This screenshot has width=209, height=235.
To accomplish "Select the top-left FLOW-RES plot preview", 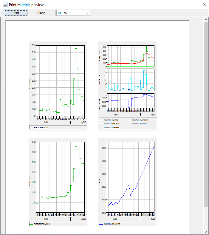I will pyautogui.click(x=58, y=81).
